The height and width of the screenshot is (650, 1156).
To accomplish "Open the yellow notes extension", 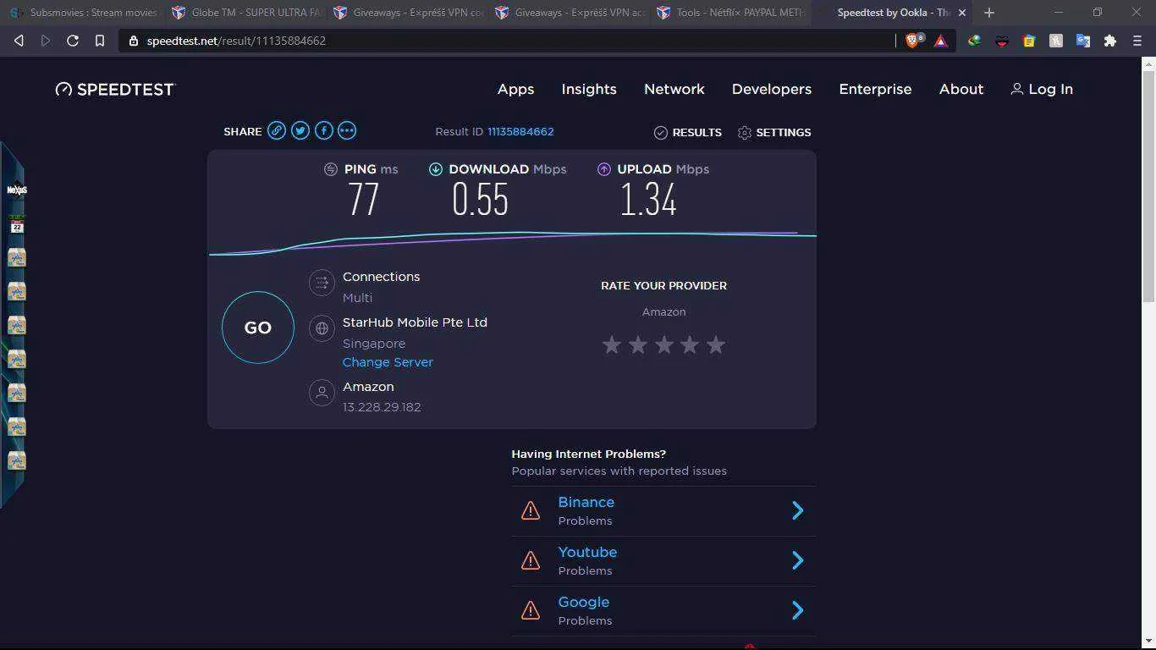I will click(1029, 41).
